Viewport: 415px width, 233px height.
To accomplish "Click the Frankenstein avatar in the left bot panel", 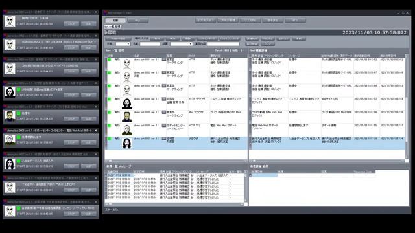I will click(x=10, y=116).
